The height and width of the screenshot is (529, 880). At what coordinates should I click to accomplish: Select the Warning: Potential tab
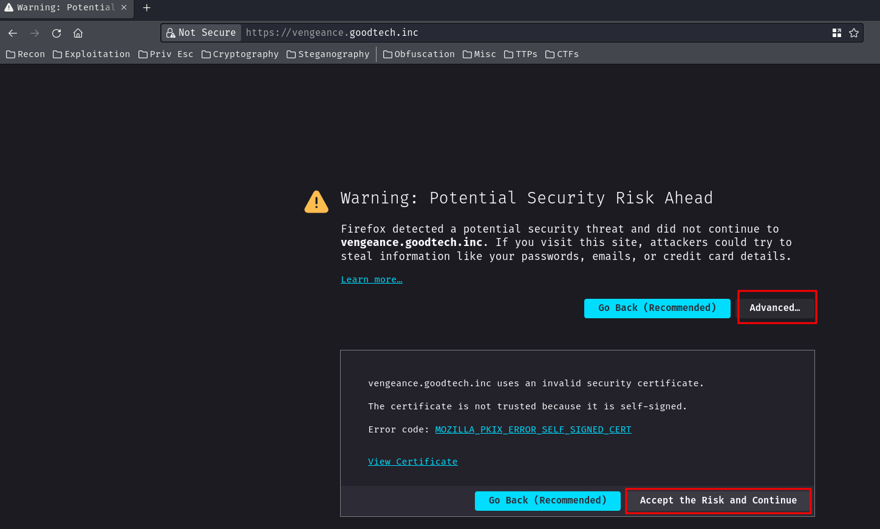[66, 8]
